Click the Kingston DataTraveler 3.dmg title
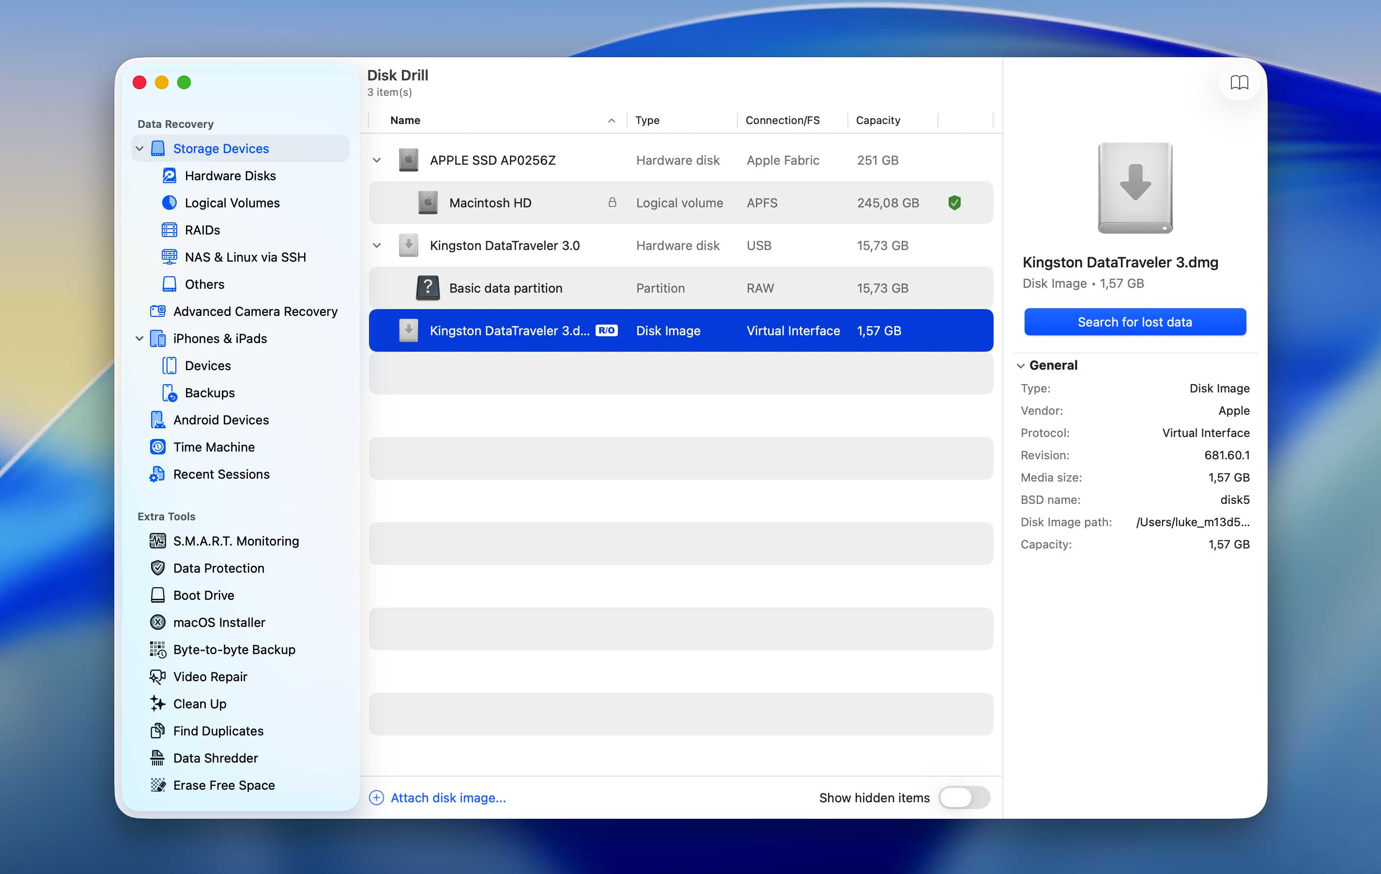The image size is (1381, 874). (1120, 262)
